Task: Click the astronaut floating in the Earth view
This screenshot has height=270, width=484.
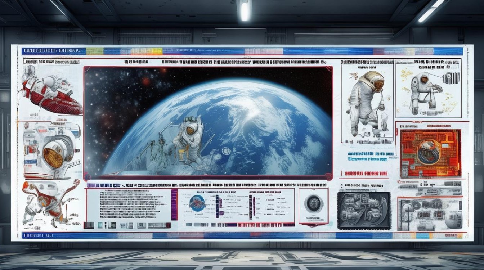Action: tap(188, 139)
